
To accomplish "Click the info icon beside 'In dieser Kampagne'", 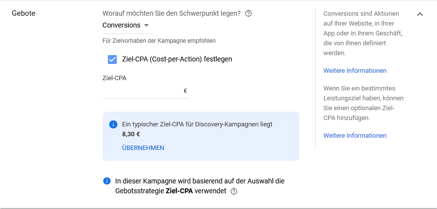I will (107, 181).
